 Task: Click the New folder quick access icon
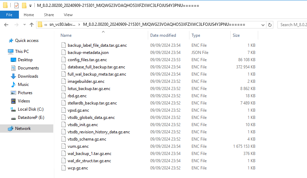(24, 5)
